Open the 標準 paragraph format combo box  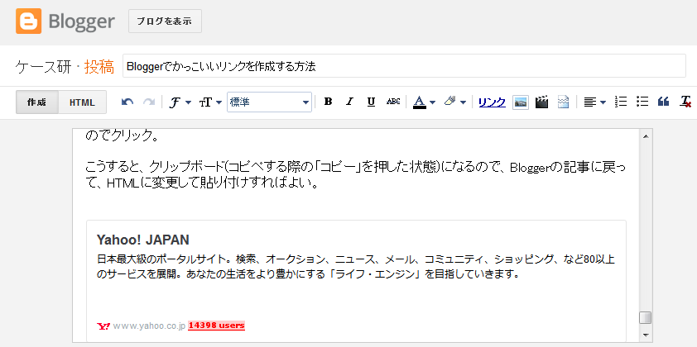click(269, 102)
